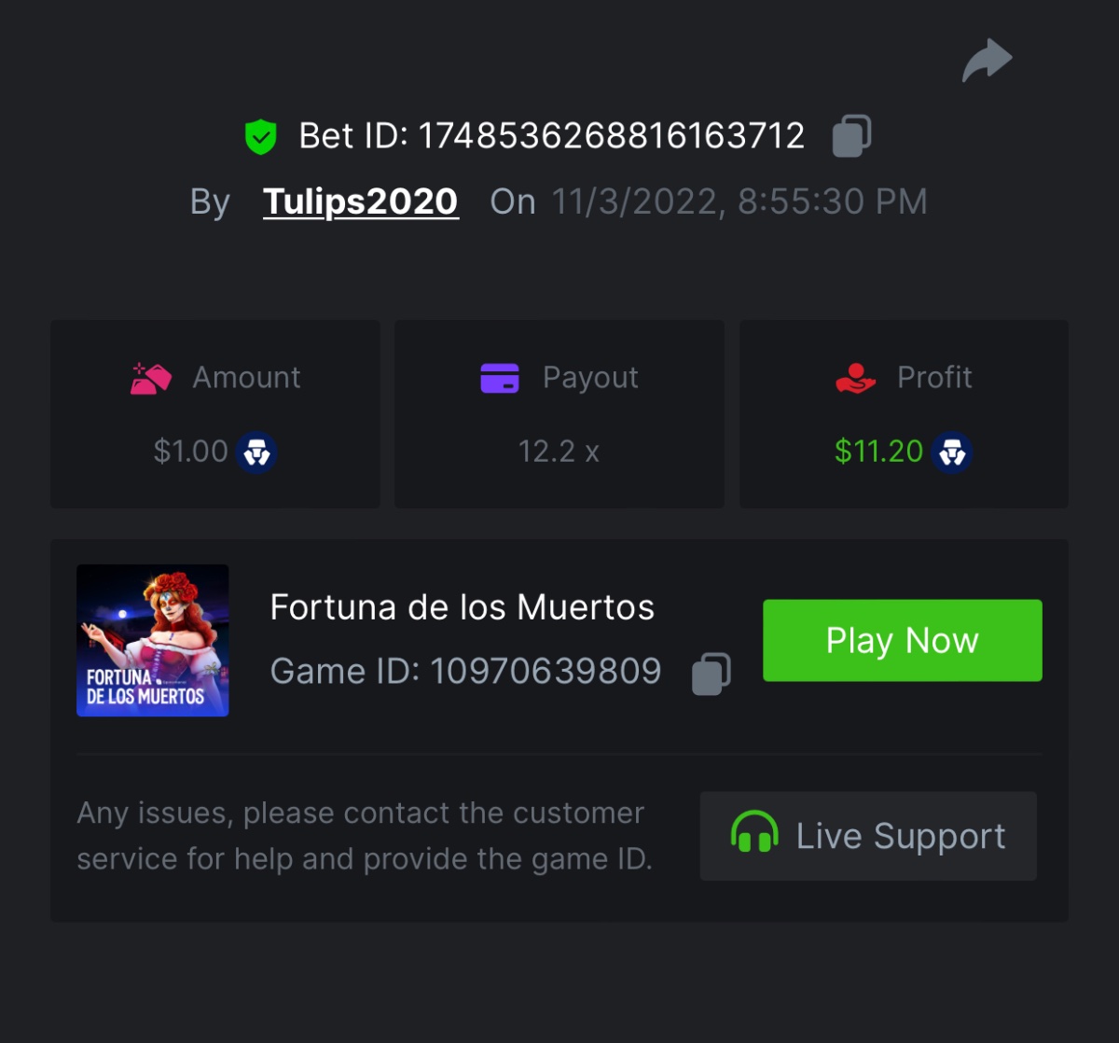The width and height of the screenshot is (1119, 1043).
Task: Click the currency coin beside $11.20
Action: 951,452
